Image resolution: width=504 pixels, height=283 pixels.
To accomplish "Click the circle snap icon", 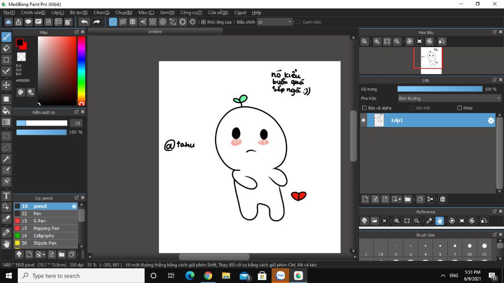I will 162,22.
